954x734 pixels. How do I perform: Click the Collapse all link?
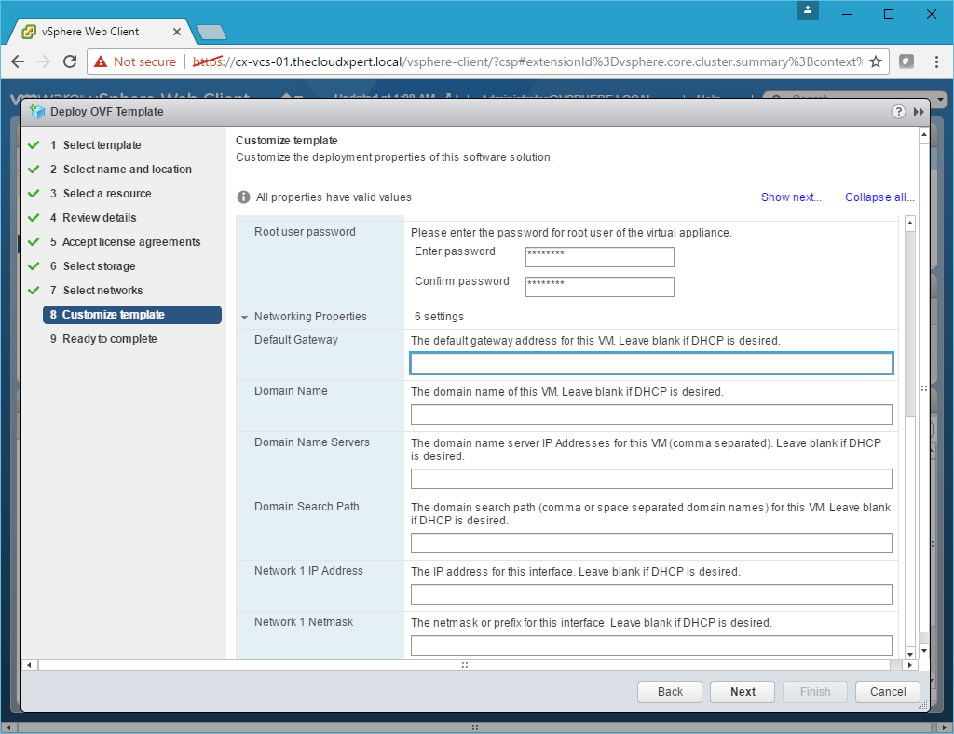[879, 197]
